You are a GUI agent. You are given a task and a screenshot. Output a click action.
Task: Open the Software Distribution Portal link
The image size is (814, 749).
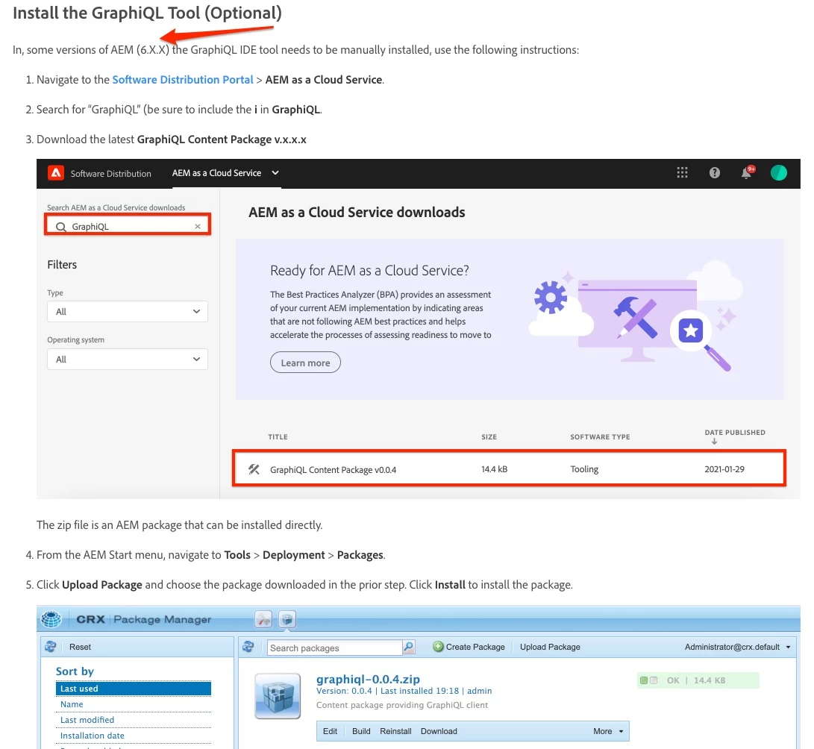[183, 79]
